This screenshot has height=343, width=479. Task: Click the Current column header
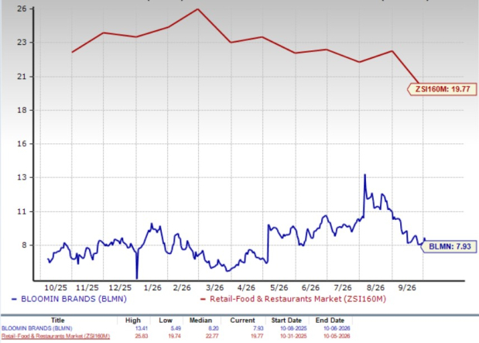click(242, 321)
